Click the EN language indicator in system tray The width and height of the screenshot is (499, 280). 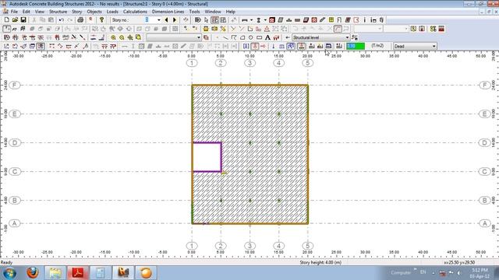(x=423, y=272)
